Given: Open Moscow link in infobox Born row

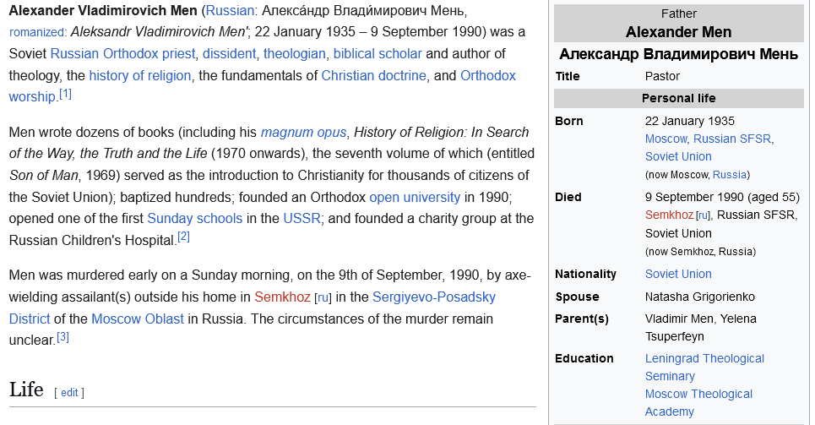Looking at the screenshot, I should [x=666, y=139].
